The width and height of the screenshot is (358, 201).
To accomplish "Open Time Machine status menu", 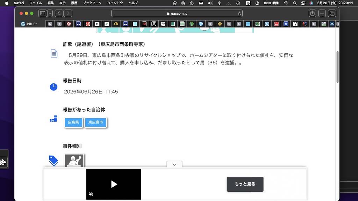I will point(238,3).
